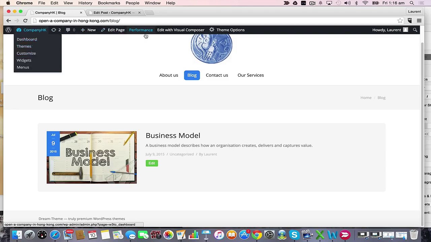Open Spotlight search in the menu bar
The height and width of the screenshot is (242, 431).
coord(412,3)
